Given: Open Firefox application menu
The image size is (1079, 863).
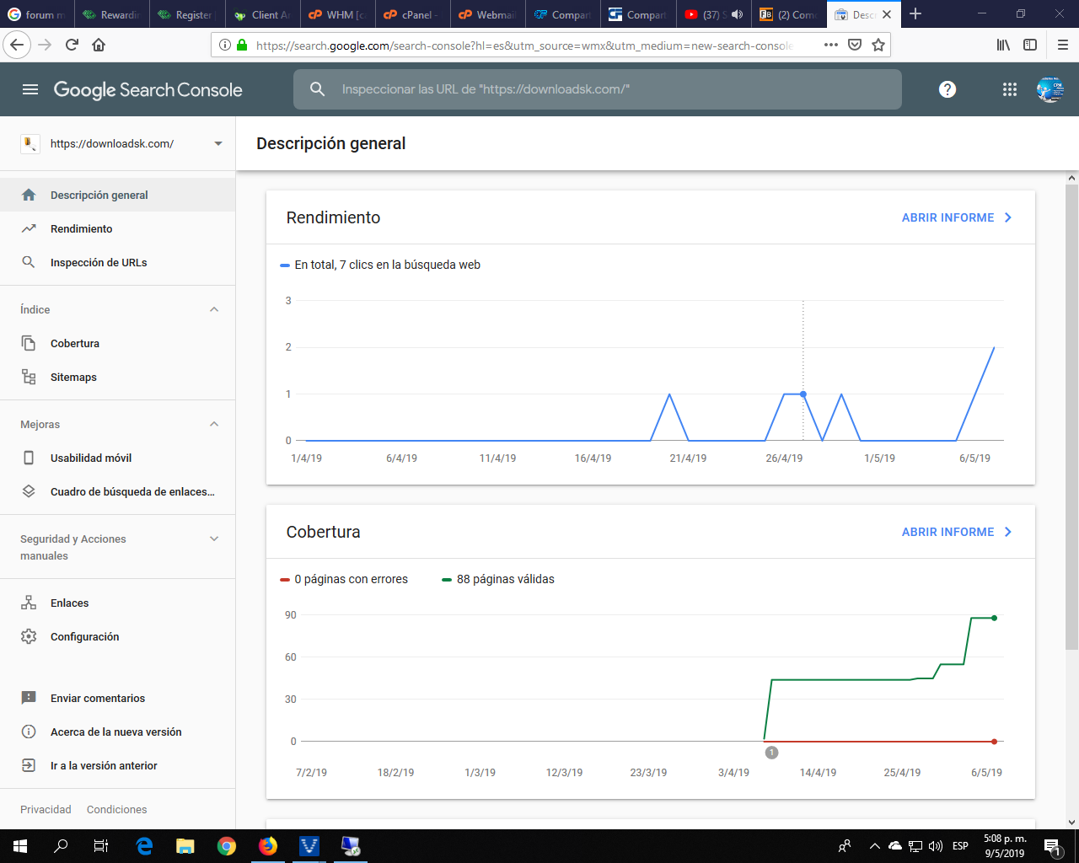Looking at the screenshot, I should pos(1062,45).
